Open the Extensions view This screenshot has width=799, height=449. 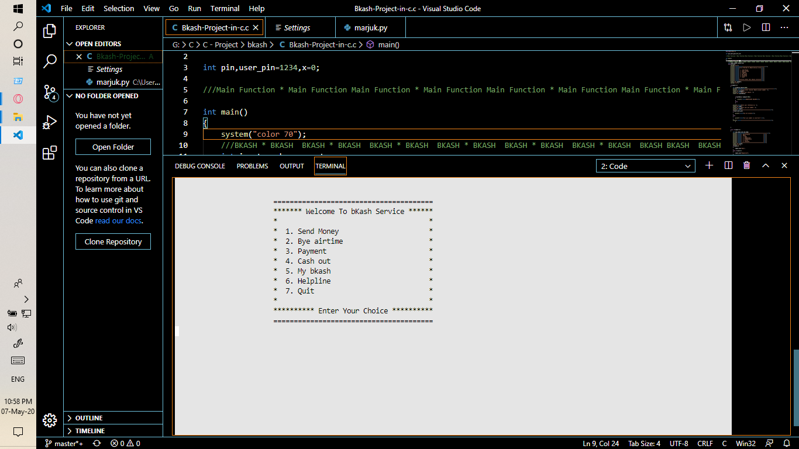(50, 153)
